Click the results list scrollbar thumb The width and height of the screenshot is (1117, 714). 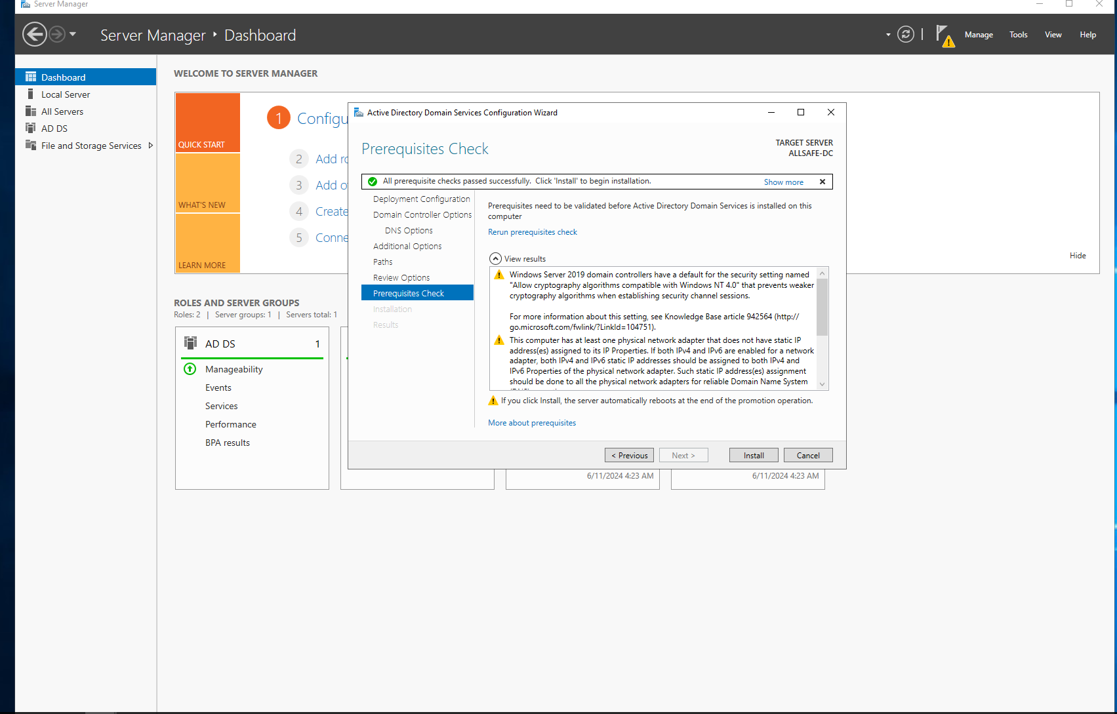(x=823, y=307)
